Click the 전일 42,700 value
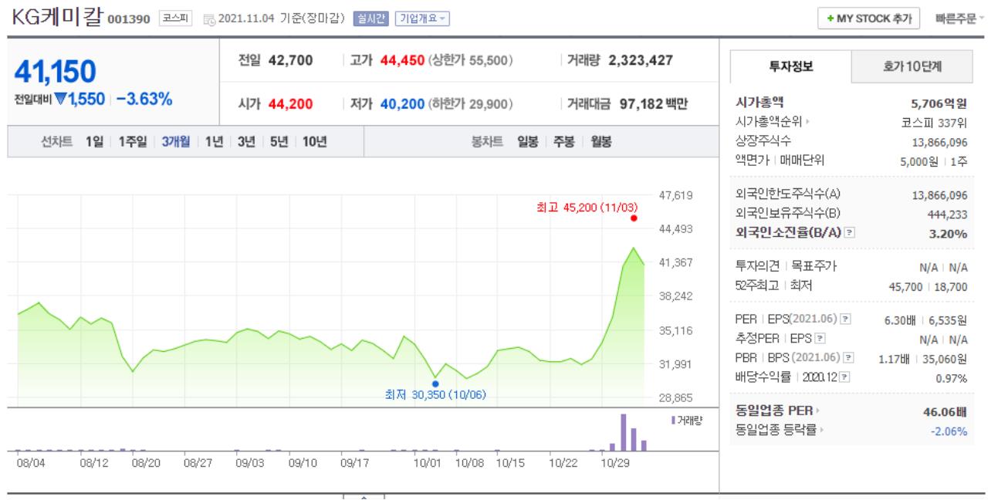The image size is (991, 500). pos(290,60)
